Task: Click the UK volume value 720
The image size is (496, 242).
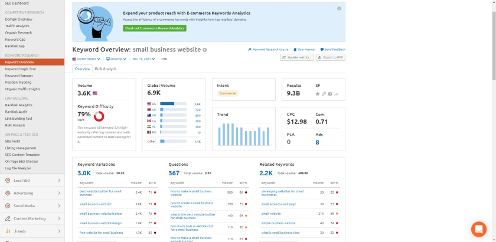Action: click(198, 110)
